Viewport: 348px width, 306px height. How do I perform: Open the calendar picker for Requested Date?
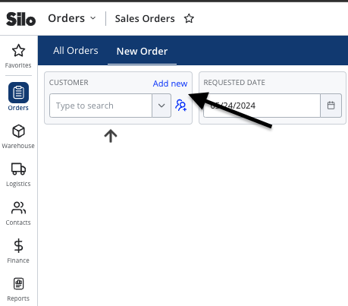(x=331, y=106)
